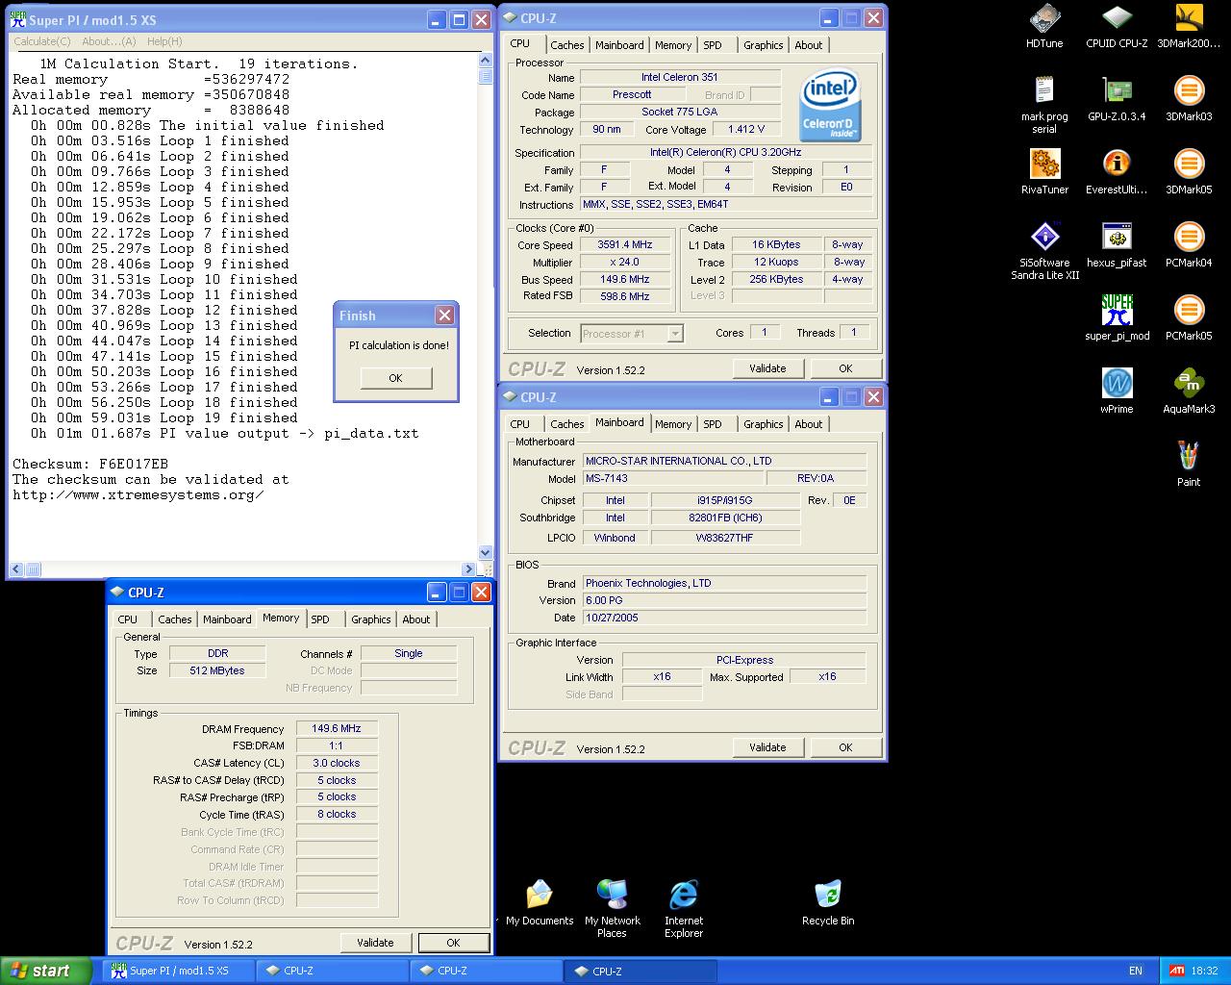Launch the AquaMark3 desktop shortcut

pos(1189,391)
